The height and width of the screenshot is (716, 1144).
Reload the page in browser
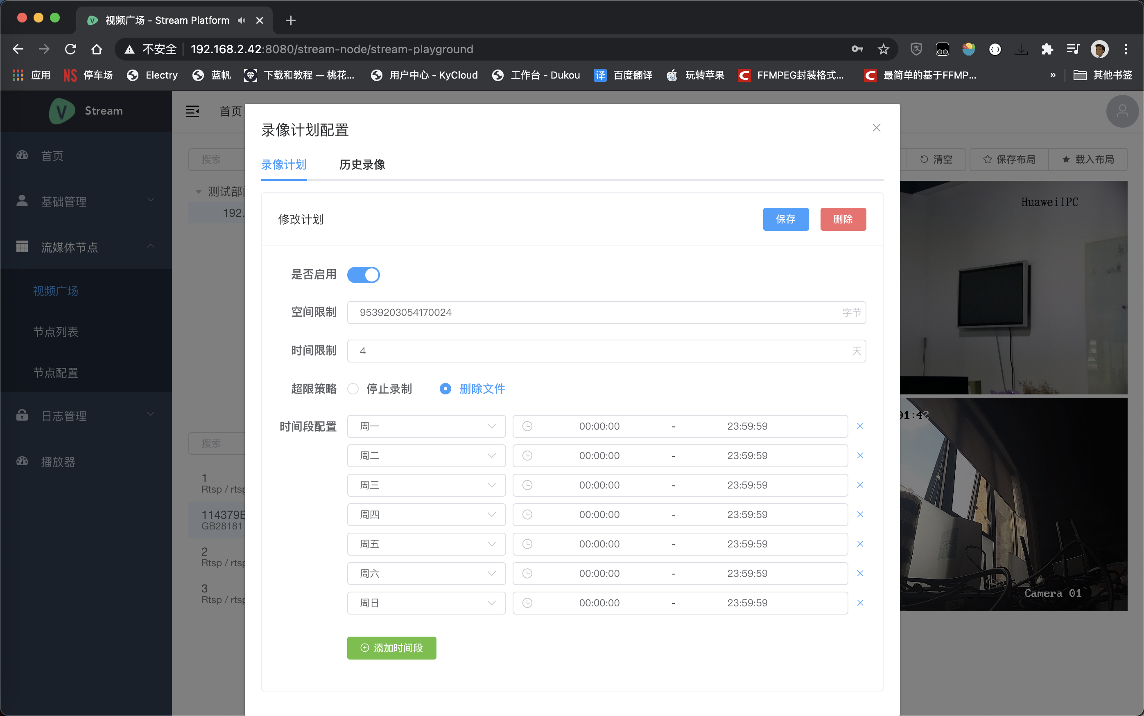pyautogui.click(x=70, y=49)
